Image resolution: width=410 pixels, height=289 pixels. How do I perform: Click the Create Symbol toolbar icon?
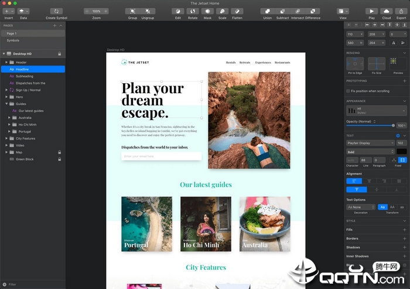click(56, 11)
